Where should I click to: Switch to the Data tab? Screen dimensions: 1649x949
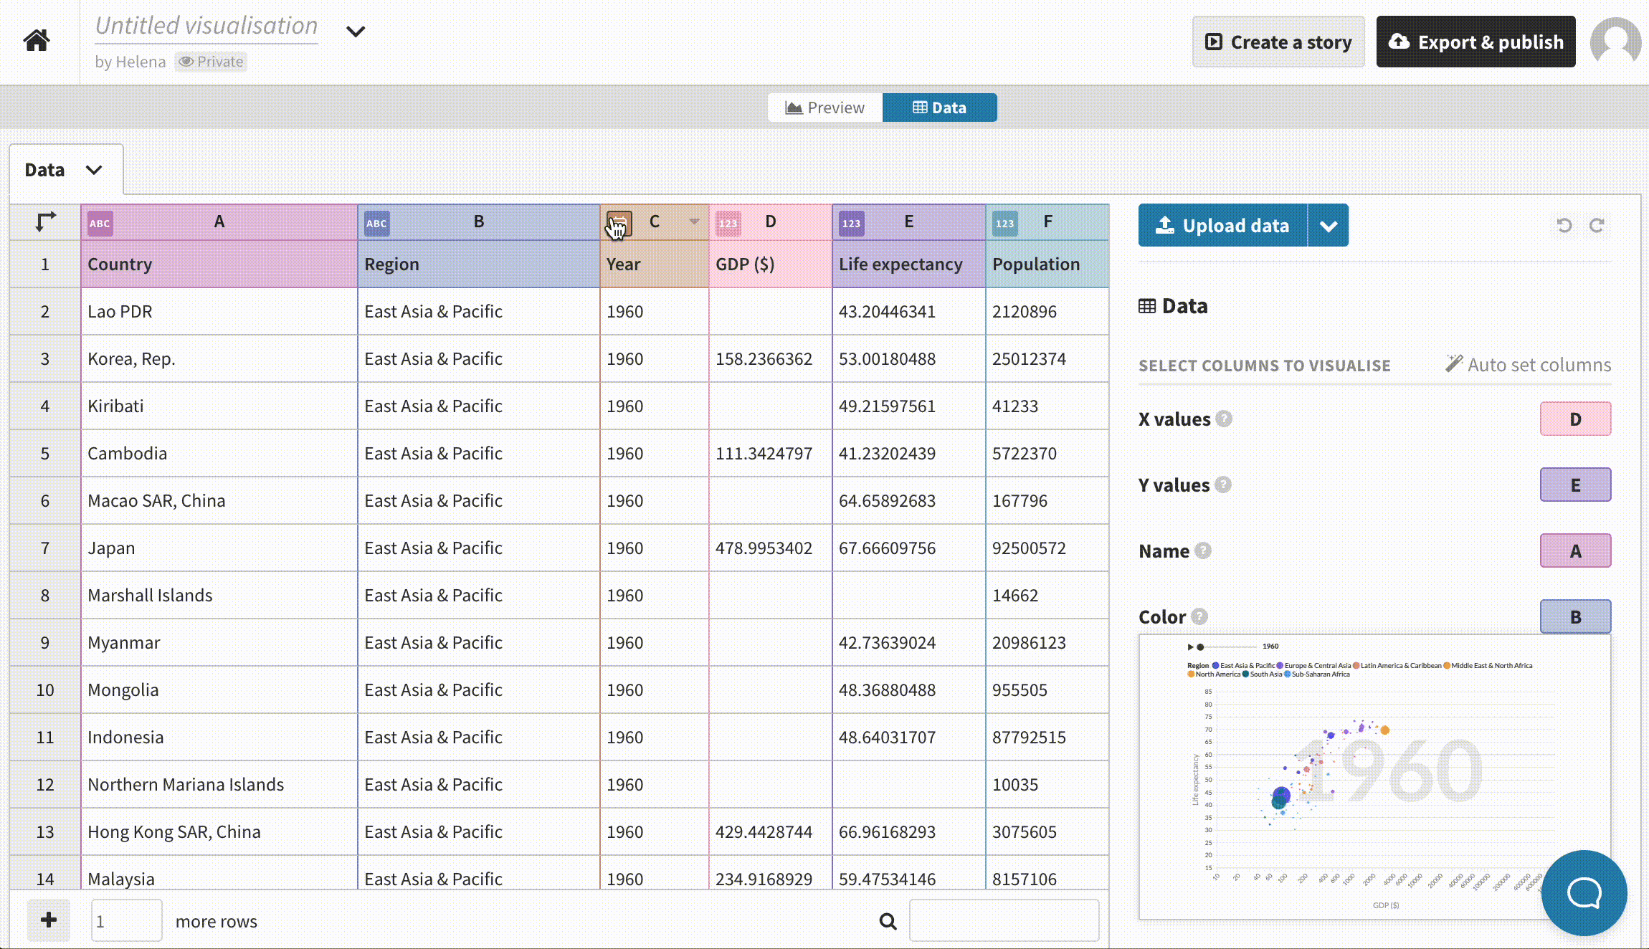point(939,108)
